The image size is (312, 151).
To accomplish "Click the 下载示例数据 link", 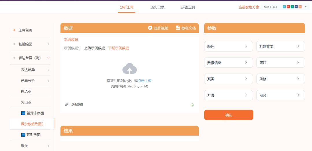I will click(x=119, y=48).
